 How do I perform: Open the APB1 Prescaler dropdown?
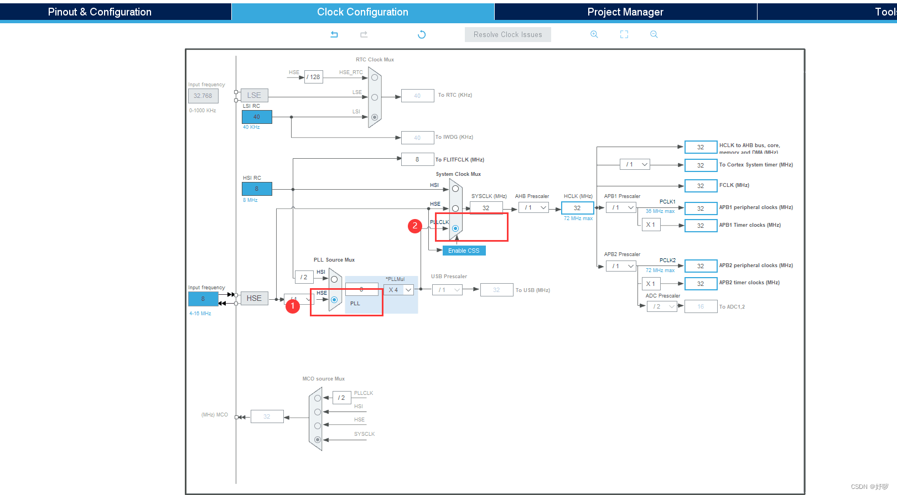(x=621, y=207)
